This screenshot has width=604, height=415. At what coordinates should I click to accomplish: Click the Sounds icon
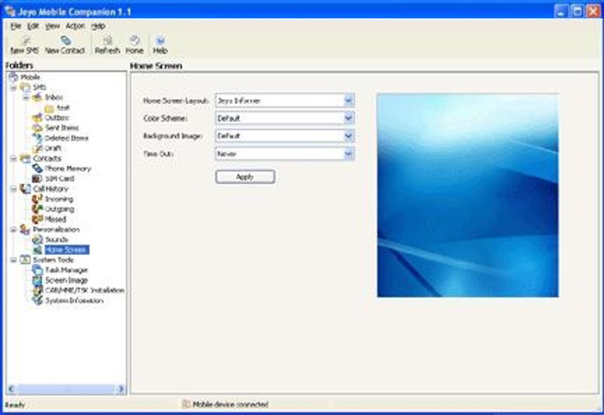click(x=37, y=239)
